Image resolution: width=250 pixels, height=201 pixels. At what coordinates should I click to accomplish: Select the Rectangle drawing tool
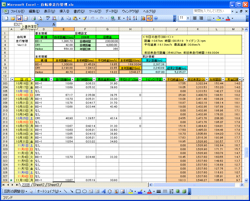tap(78, 191)
